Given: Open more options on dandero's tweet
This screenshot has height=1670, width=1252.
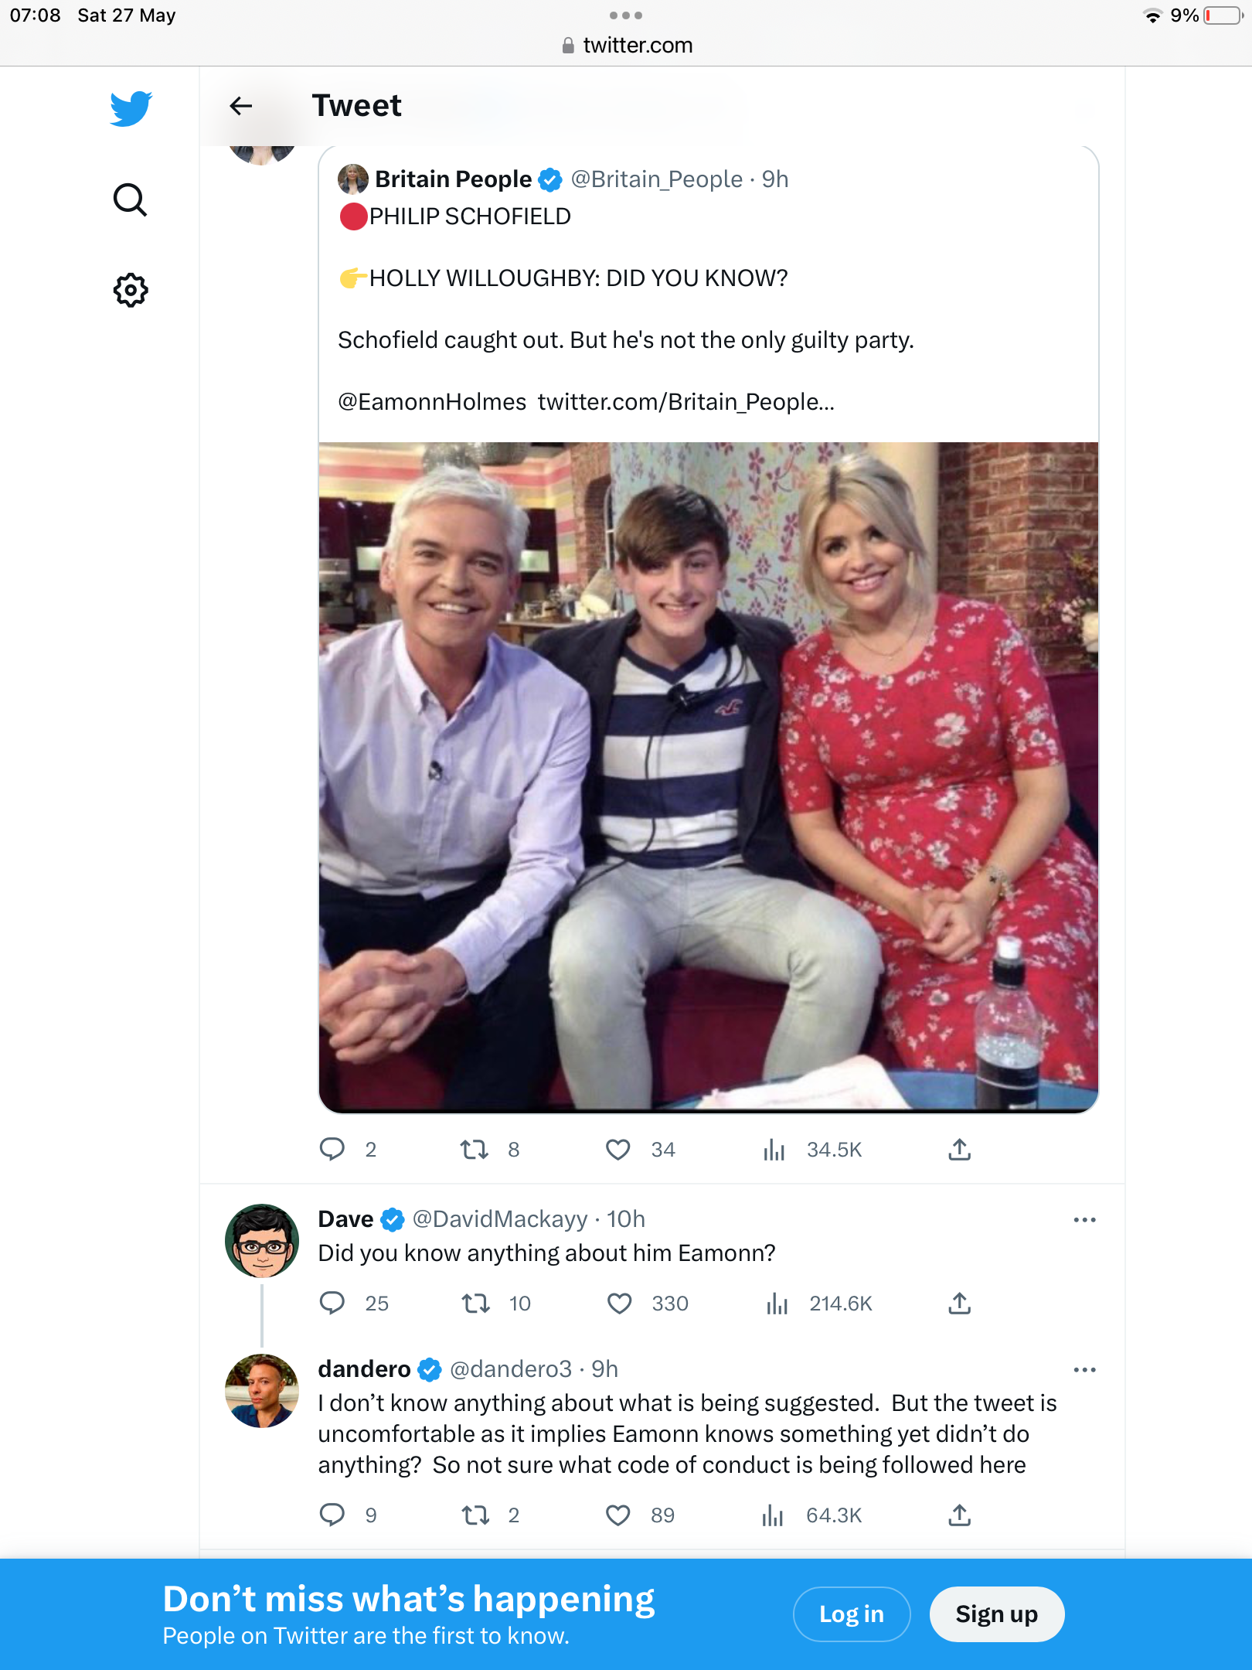Looking at the screenshot, I should pos(1084,1370).
